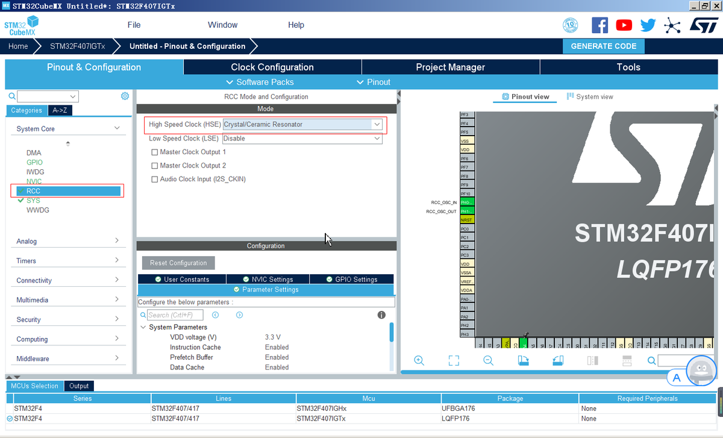723x438 pixels.
Task: Zoom in on the pinout view
Action: click(419, 360)
